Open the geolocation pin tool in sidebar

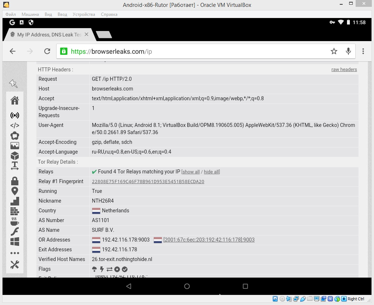pyautogui.click(x=14, y=191)
